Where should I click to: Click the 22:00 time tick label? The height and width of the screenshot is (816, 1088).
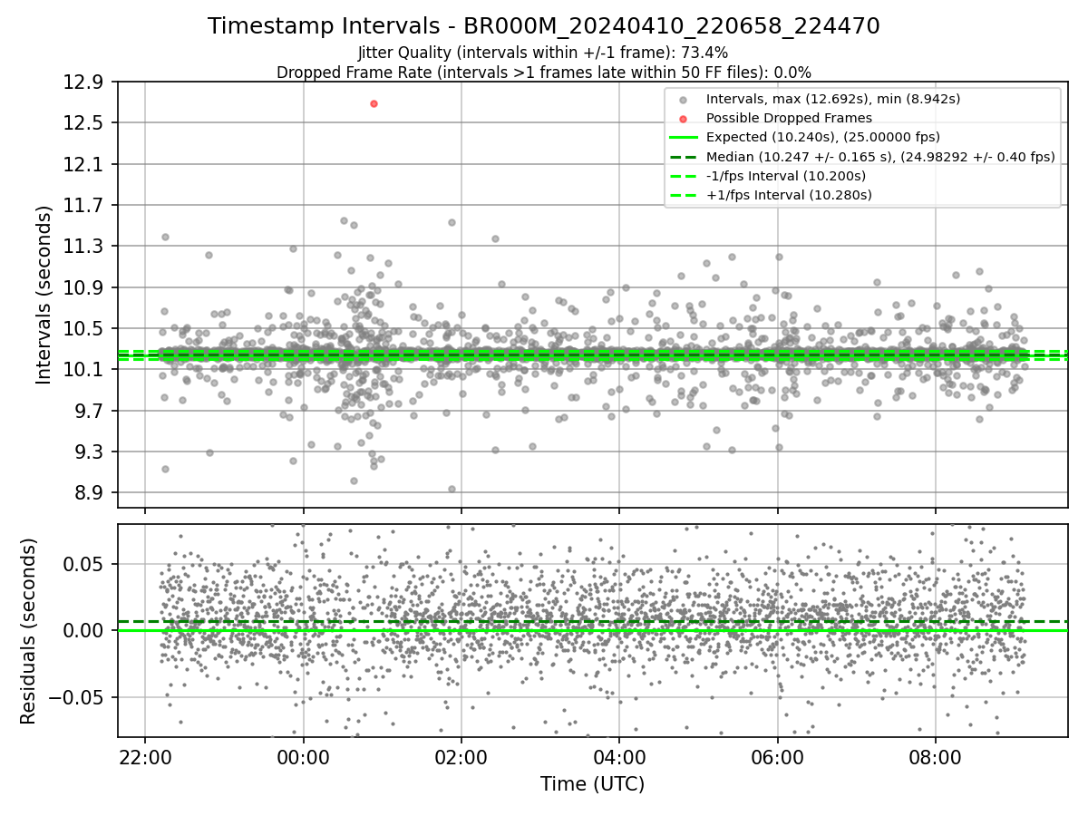click(145, 756)
